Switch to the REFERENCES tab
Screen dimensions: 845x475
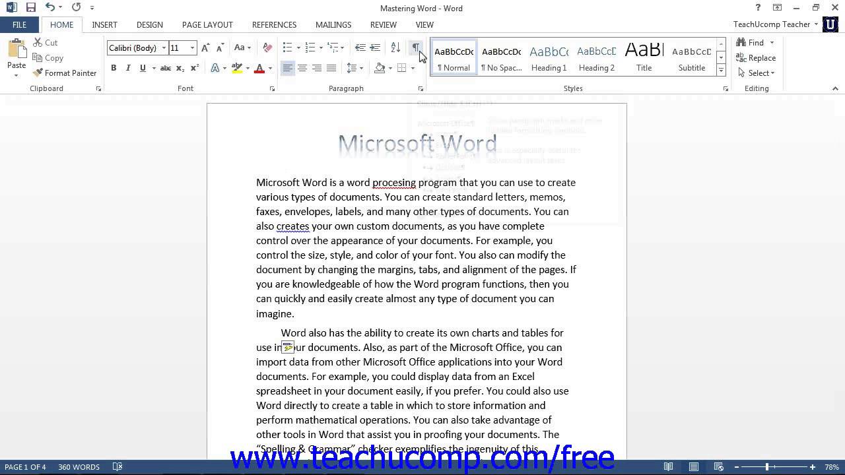coord(274,24)
